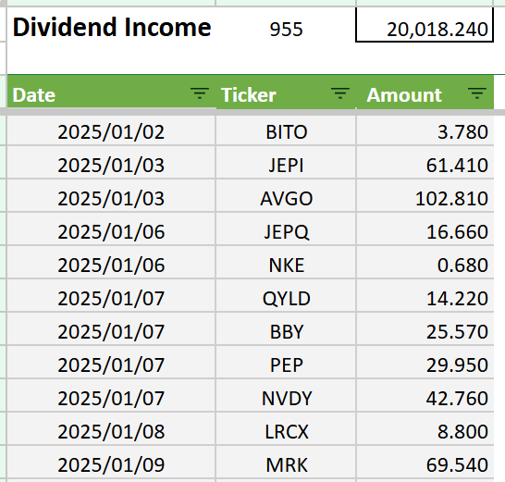Select the NVDY ticker cell

click(286, 395)
